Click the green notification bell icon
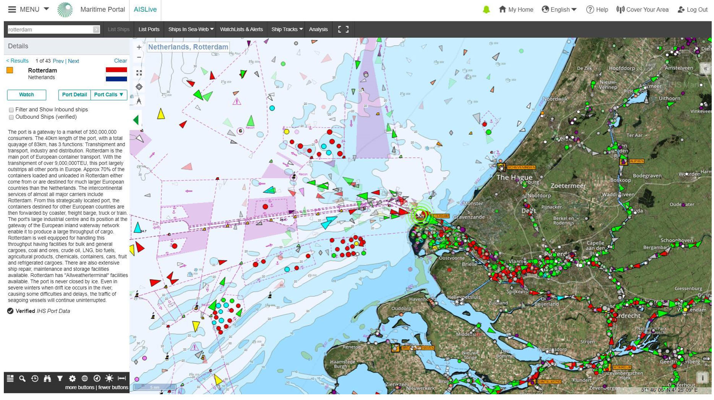The height and width of the screenshot is (400, 714). pos(486,10)
